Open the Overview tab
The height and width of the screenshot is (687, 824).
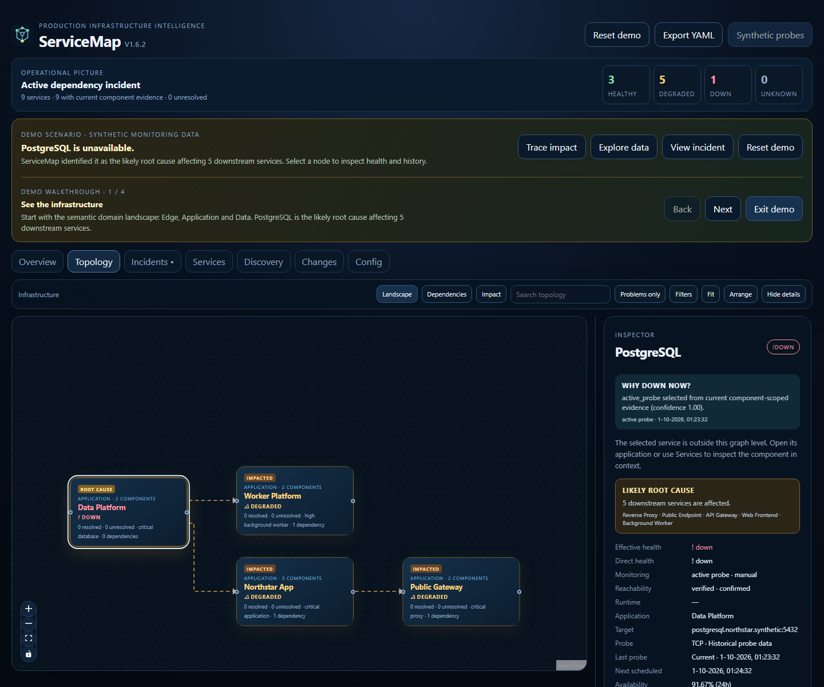click(x=38, y=262)
